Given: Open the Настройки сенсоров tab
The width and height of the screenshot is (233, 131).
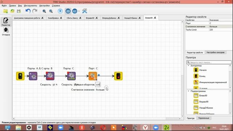Looking at the screenshot, I should pos(215,52).
